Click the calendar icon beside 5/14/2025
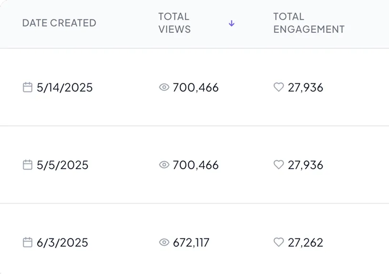This screenshot has width=389, height=274. pyautogui.click(x=28, y=88)
